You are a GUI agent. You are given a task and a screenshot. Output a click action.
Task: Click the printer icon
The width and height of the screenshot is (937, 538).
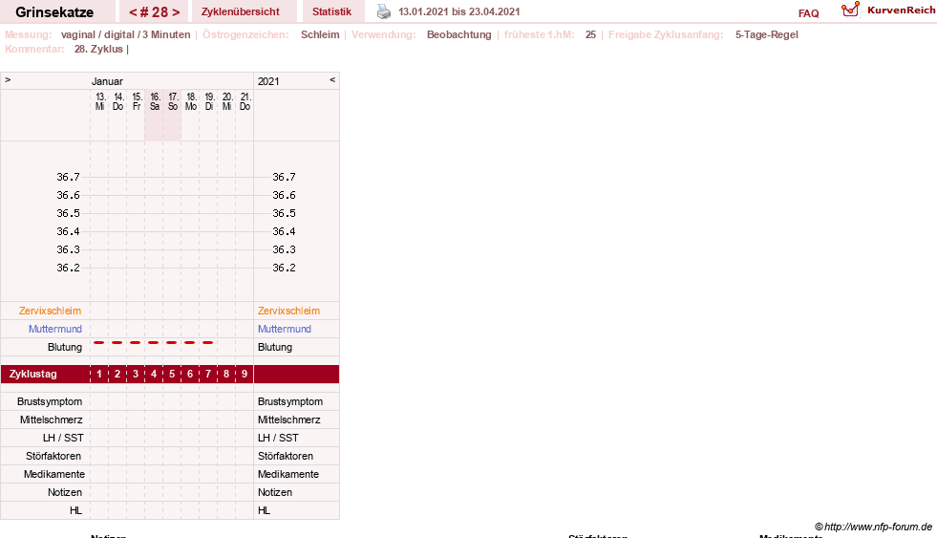pyautogui.click(x=384, y=11)
